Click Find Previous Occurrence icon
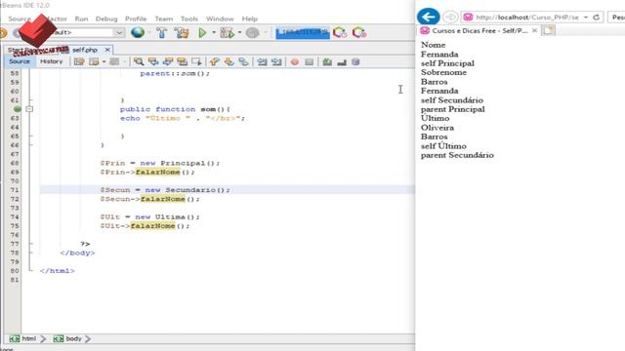This screenshot has width=625, height=351. point(153,61)
